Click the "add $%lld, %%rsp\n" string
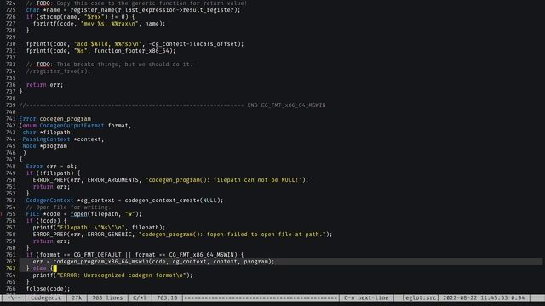This screenshot has height=306, width=545. coord(107,44)
